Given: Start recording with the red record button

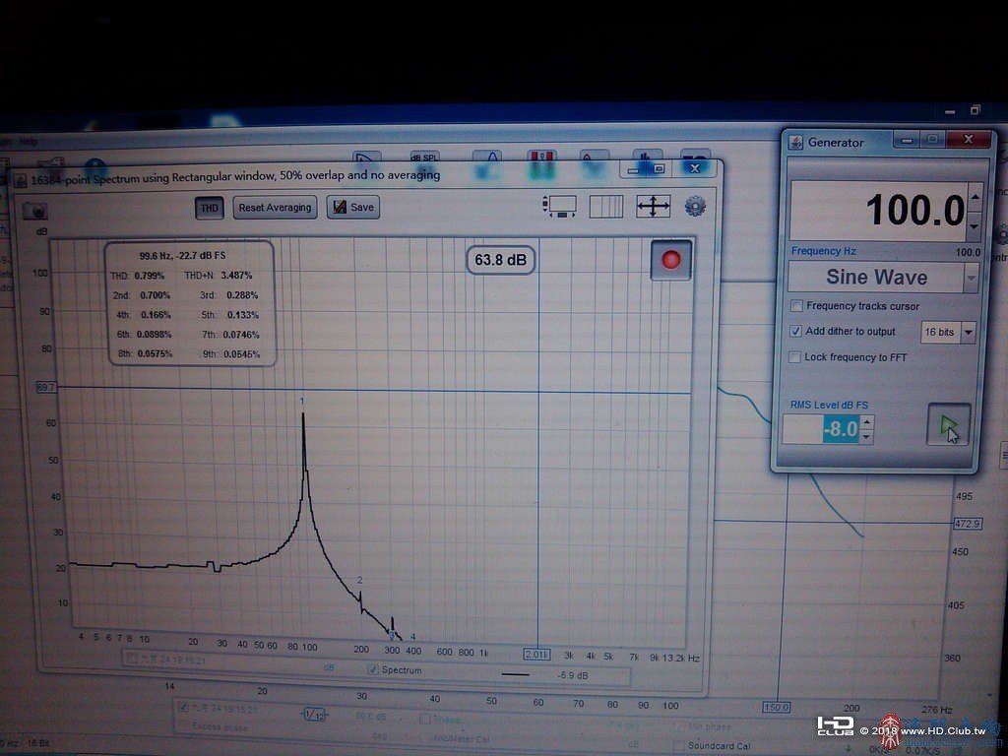Looking at the screenshot, I should point(670,260).
